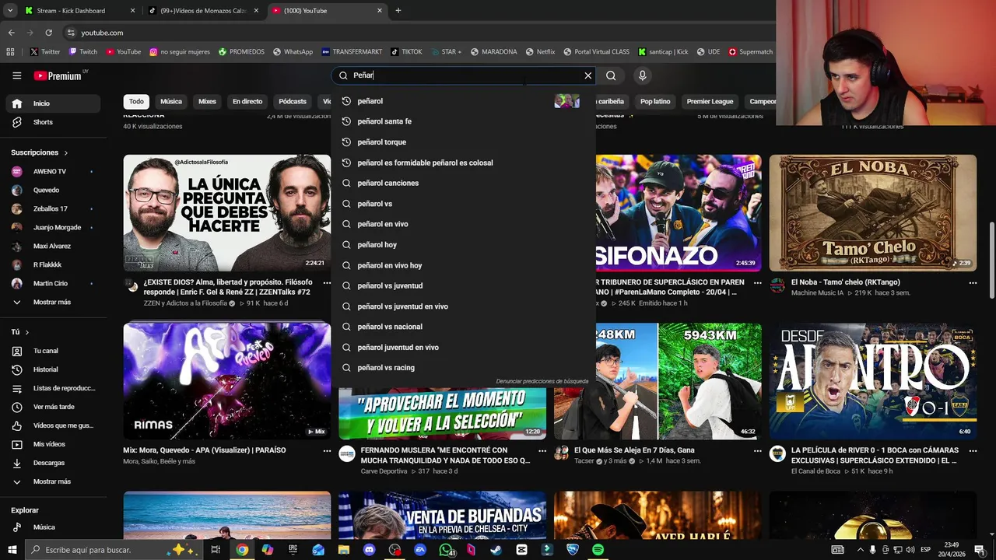Choose suggestion 'peñarol torque'
Image resolution: width=996 pixels, height=560 pixels.
(463, 142)
